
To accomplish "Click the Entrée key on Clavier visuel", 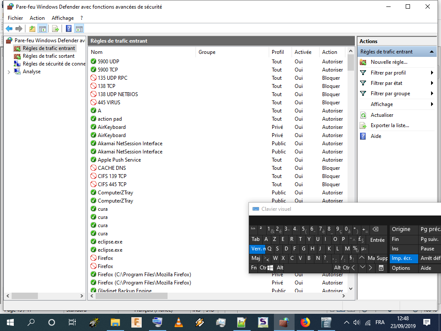I will coord(377,240).
